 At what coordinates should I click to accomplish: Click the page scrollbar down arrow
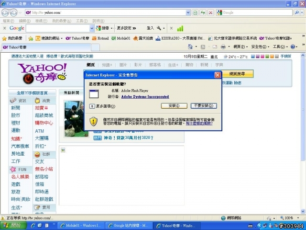[303, 211]
